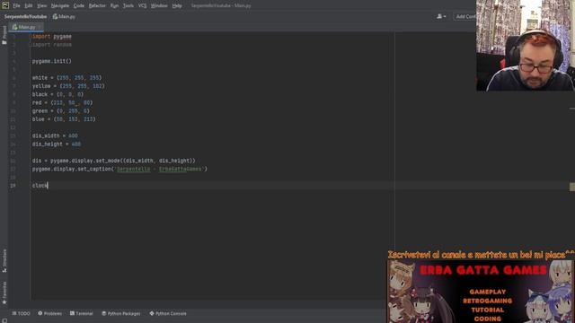Click the word 'clock' on line 19

point(40,186)
